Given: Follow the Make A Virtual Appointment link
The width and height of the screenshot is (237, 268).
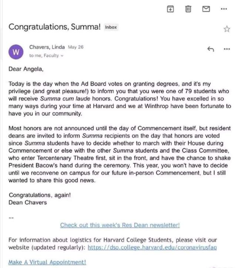Looking at the screenshot, I should pyautogui.click(x=47, y=262).
